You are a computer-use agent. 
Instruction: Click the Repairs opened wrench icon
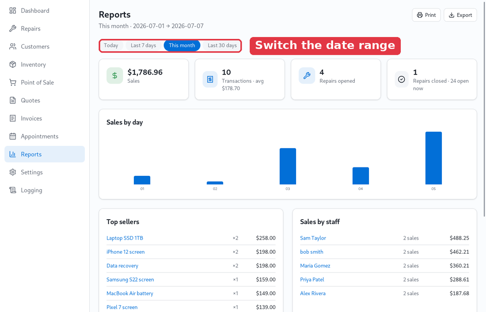[307, 76]
